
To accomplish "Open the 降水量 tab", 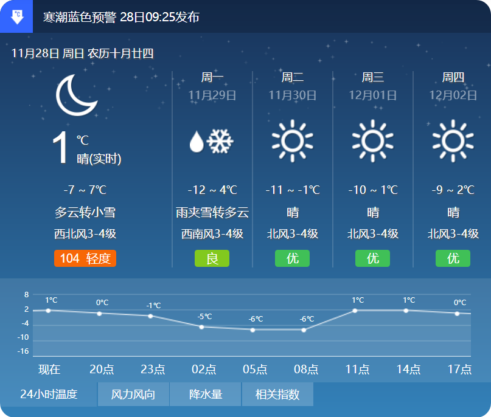I will 206,394.
